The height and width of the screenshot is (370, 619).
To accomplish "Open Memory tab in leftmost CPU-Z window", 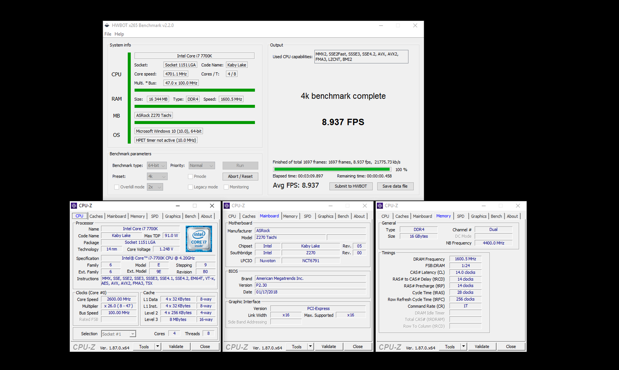I will click(x=138, y=216).
